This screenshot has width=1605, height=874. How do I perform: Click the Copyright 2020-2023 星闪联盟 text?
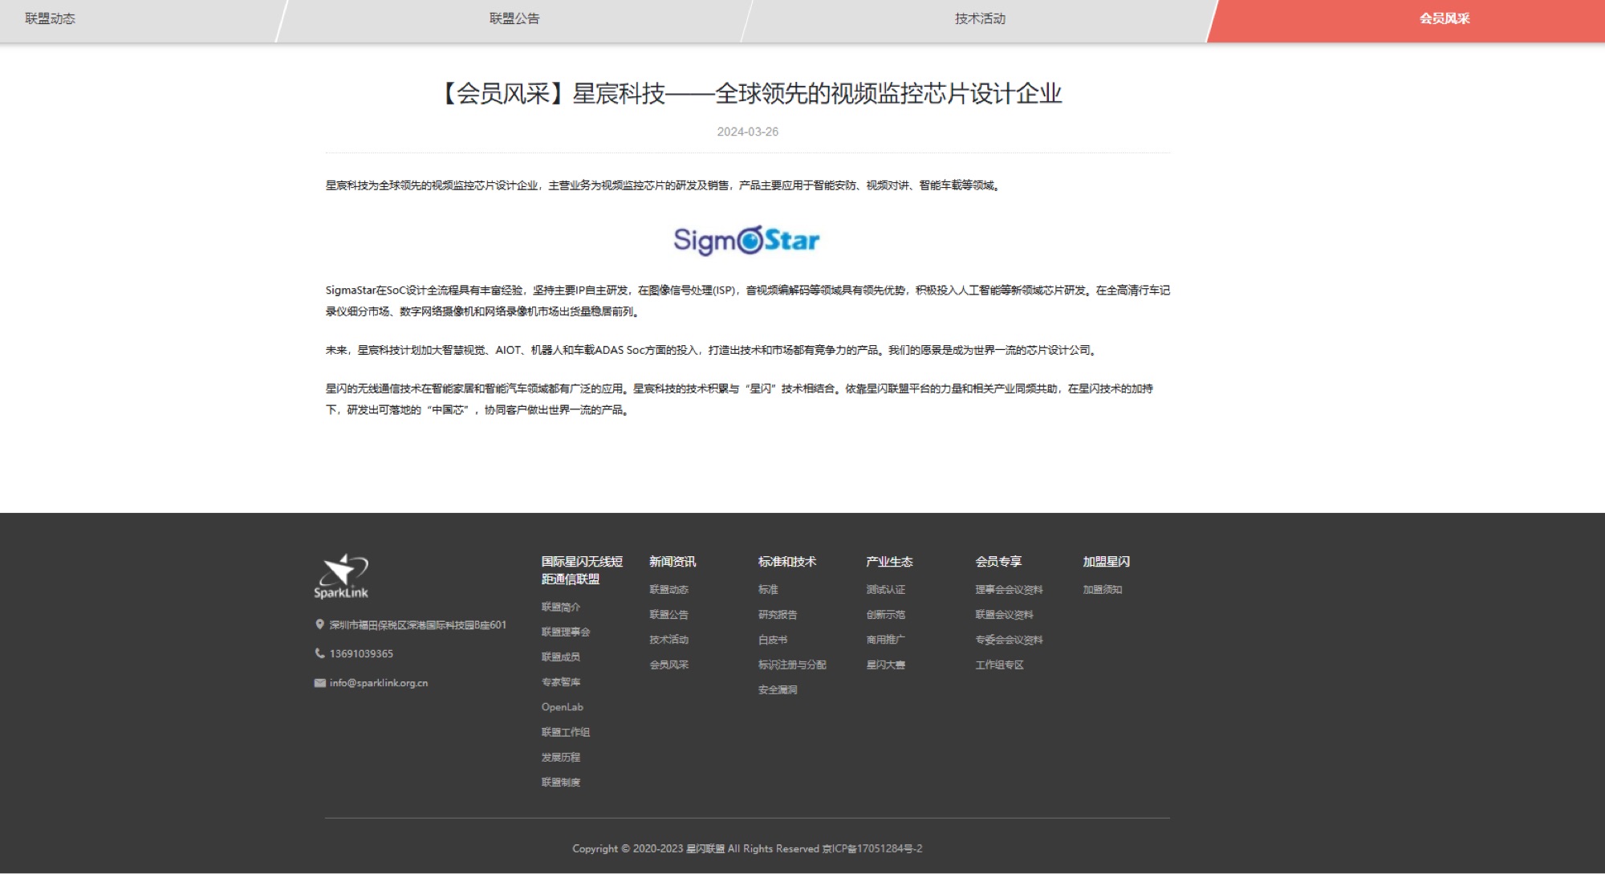pos(648,848)
